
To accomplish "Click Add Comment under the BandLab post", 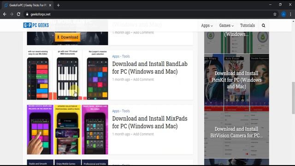I will tap(143, 79).
